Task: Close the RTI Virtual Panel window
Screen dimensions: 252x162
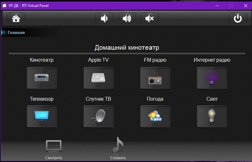Action: (245, 6)
